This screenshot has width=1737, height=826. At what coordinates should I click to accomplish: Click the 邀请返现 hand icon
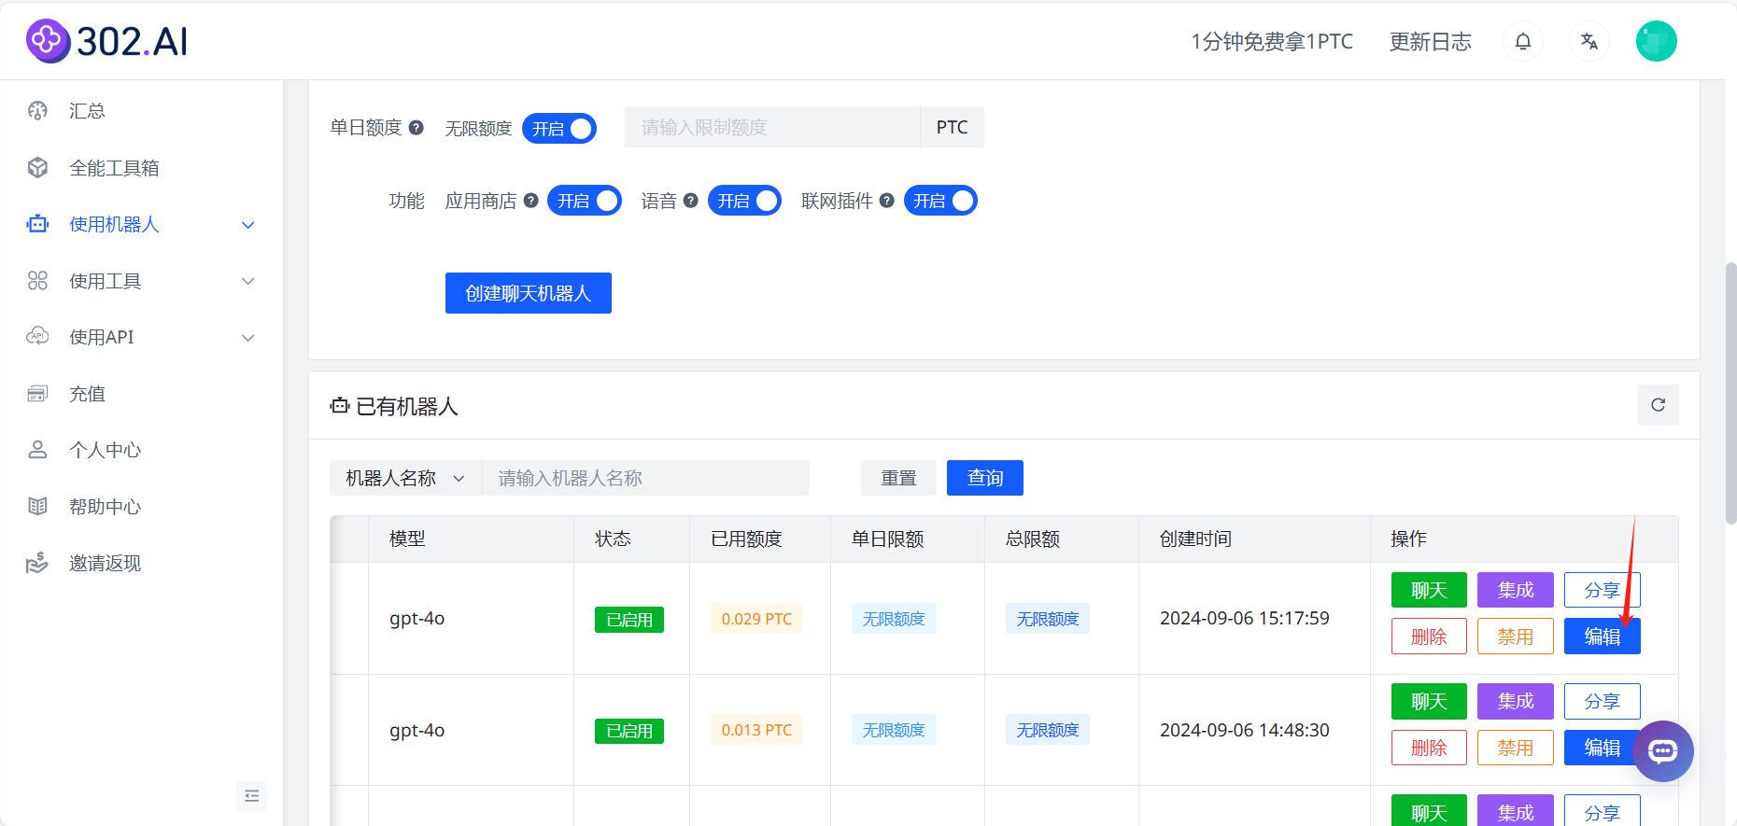(x=37, y=563)
